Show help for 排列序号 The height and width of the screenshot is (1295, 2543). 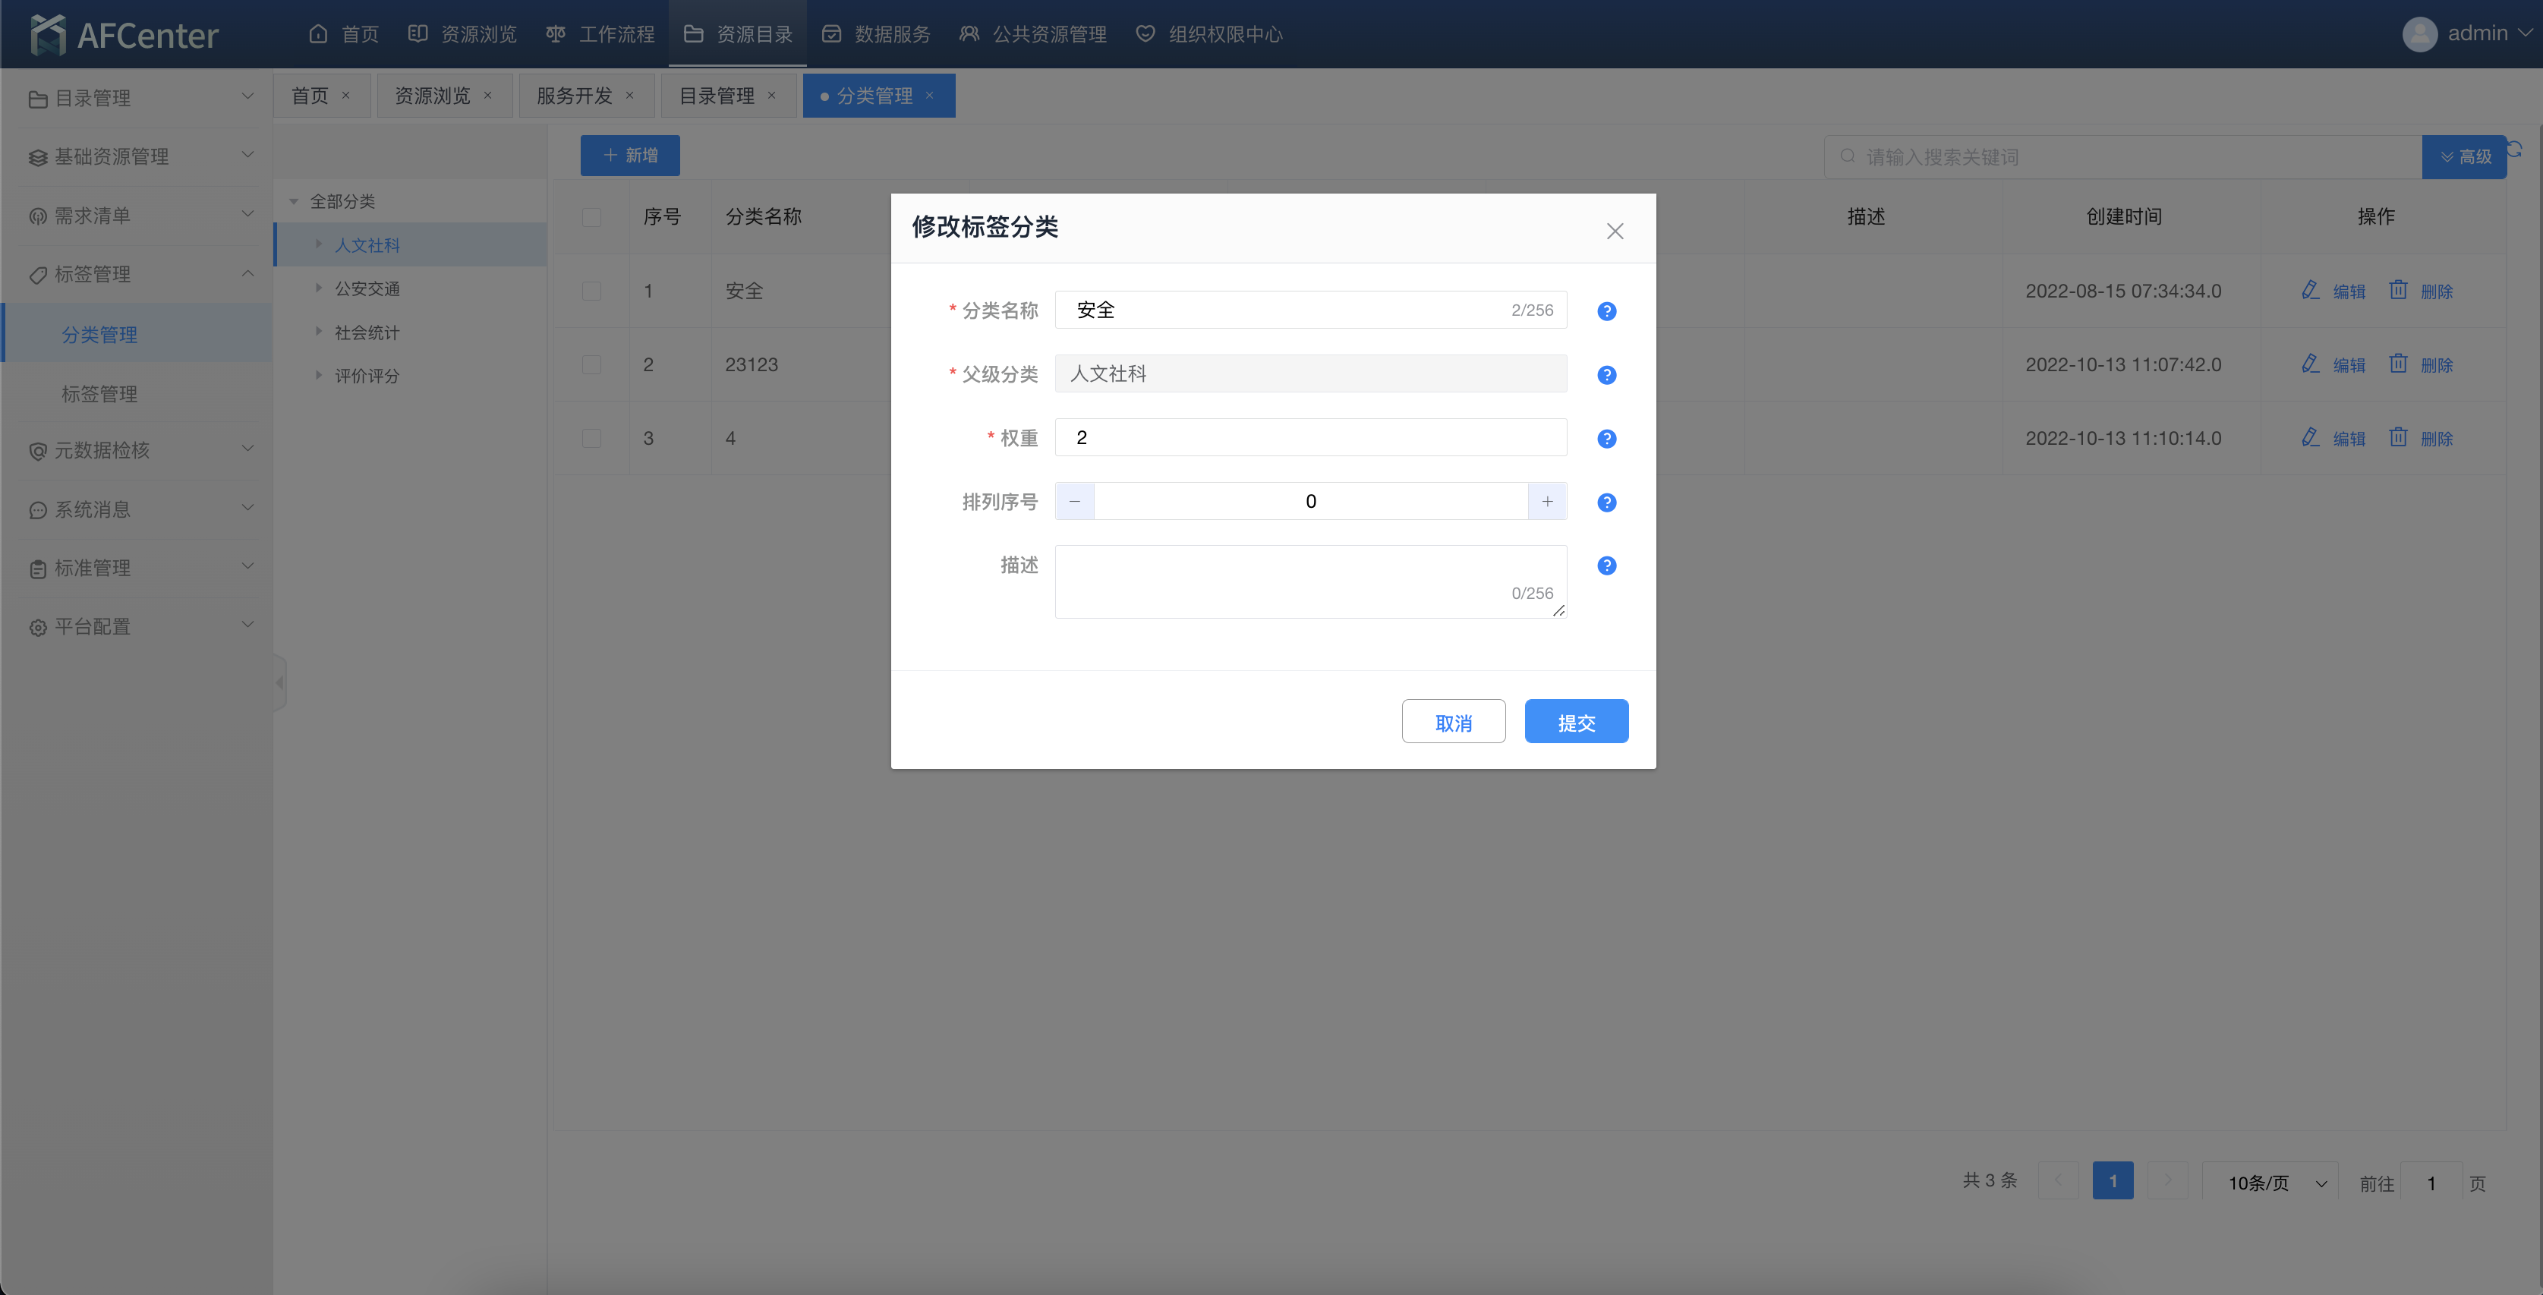1606,503
